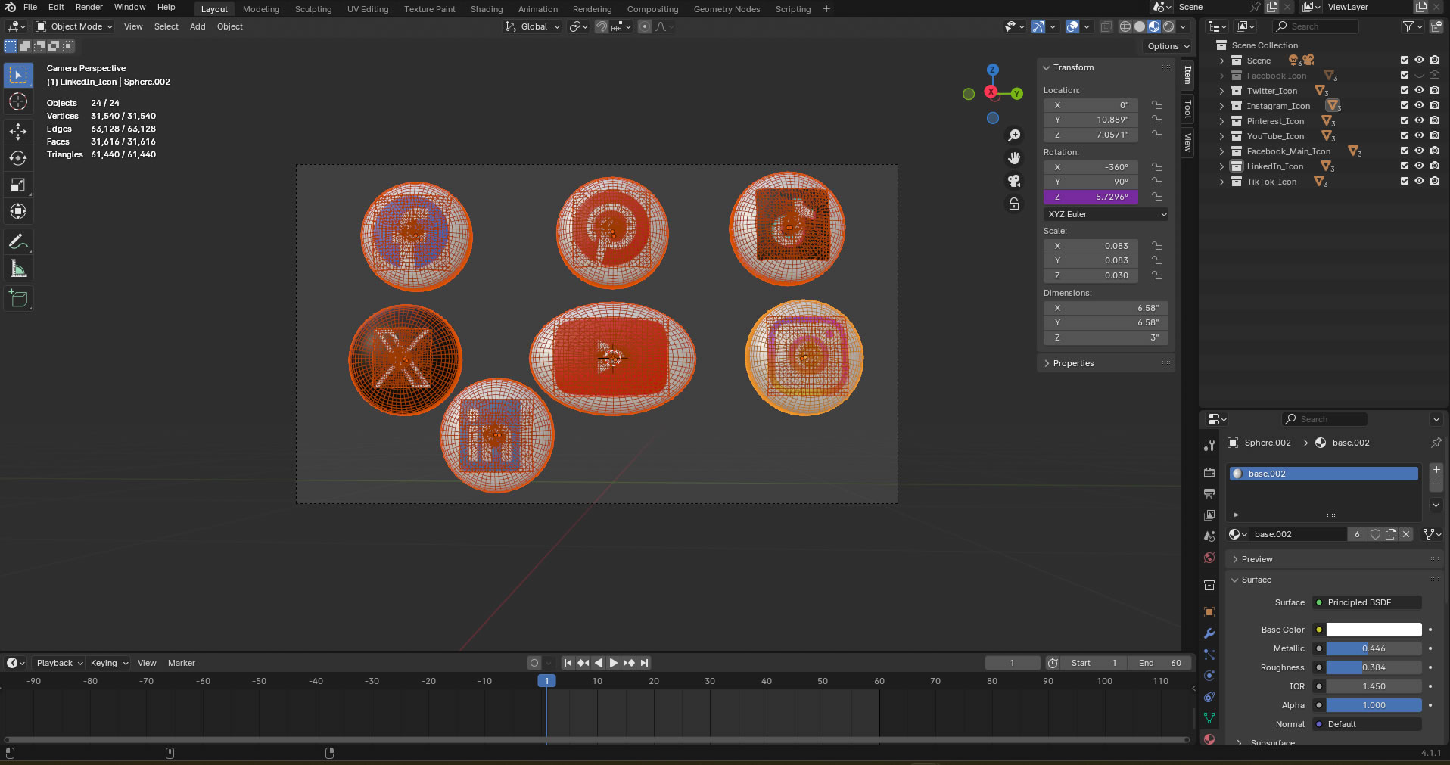Expand the Facebook_Main_Icon collection

1221,151
